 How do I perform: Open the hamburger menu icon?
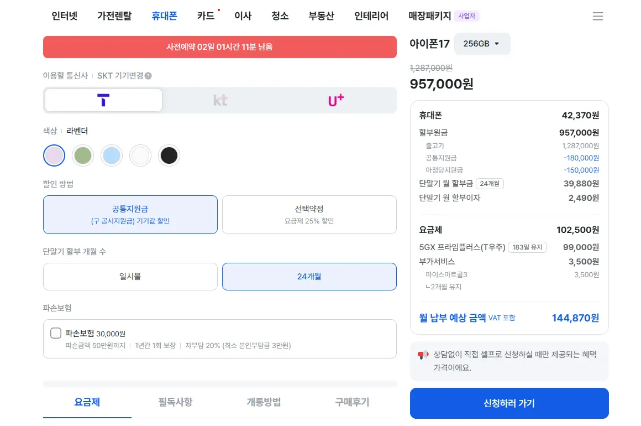point(597,17)
